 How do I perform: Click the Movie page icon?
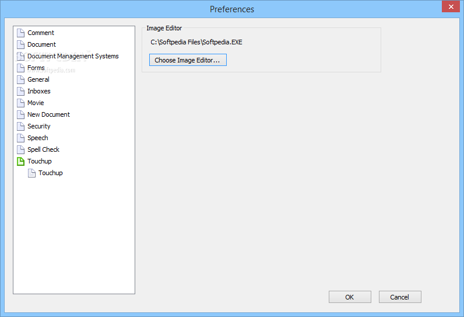pyautogui.click(x=21, y=103)
